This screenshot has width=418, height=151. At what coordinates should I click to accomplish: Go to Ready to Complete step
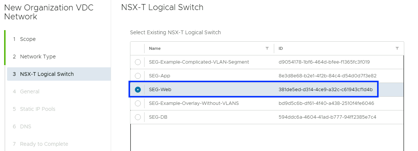click(x=44, y=144)
